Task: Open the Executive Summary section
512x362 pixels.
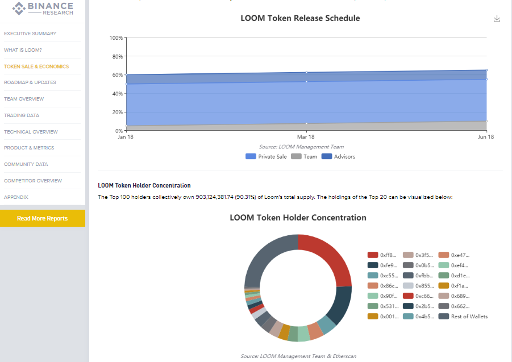Action: (x=30, y=34)
